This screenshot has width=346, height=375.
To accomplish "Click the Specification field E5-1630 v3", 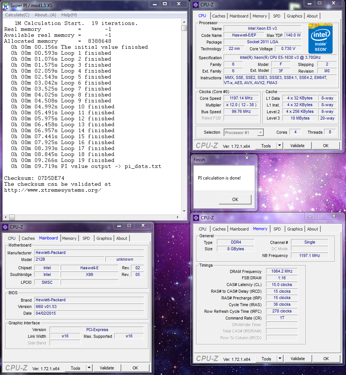I will coord(280,58).
